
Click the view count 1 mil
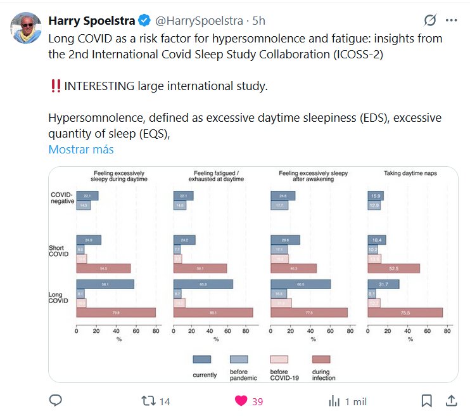click(x=357, y=401)
